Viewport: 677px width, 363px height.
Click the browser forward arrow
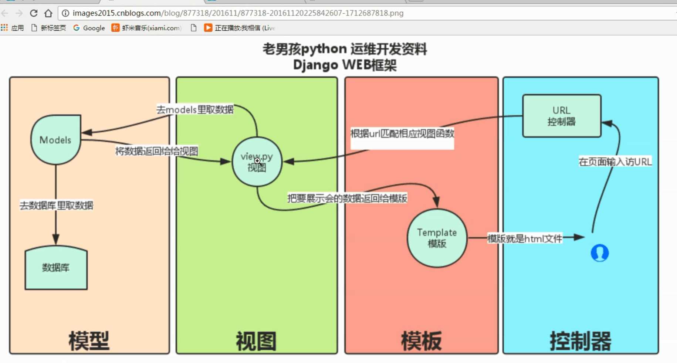point(19,13)
